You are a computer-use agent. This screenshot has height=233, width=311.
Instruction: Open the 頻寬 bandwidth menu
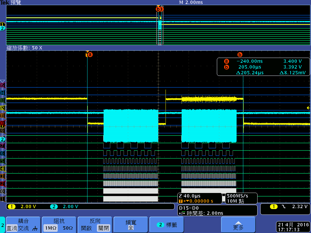point(131,225)
